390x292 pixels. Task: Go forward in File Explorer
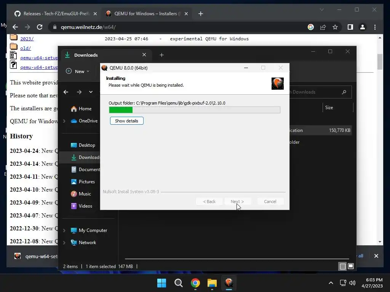(x=79, y=92)
